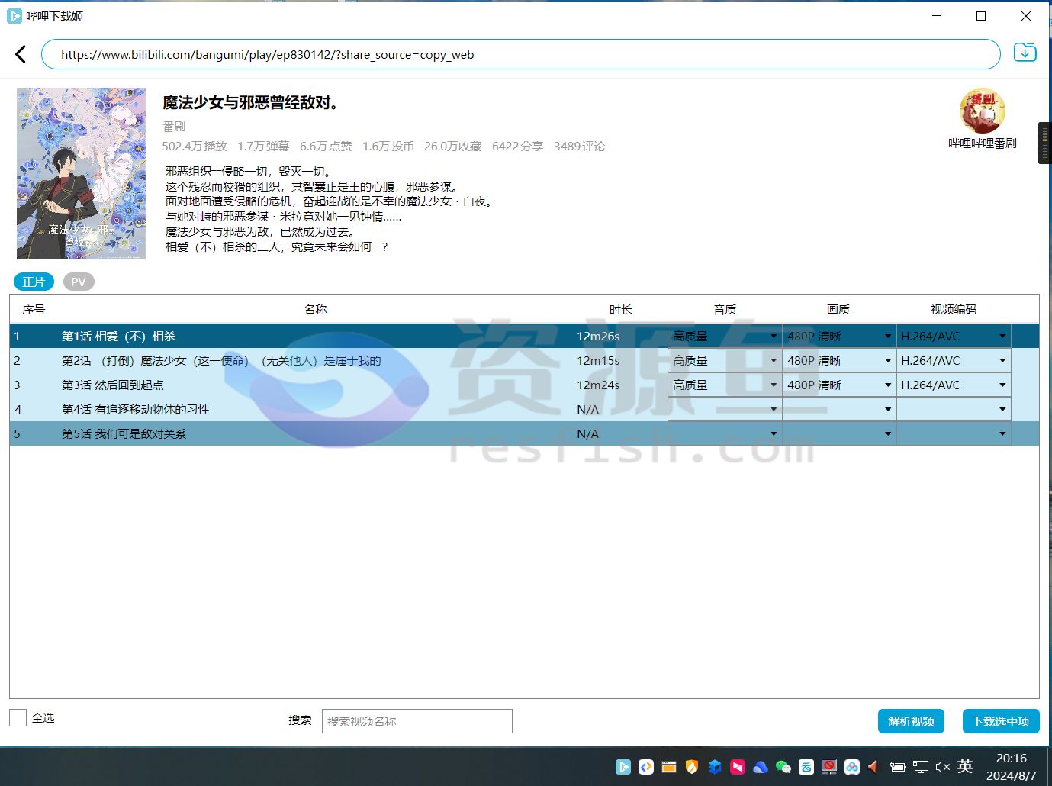Open the orange speaker tray icon
This screenshot has height=786, width=1052.
874,767
